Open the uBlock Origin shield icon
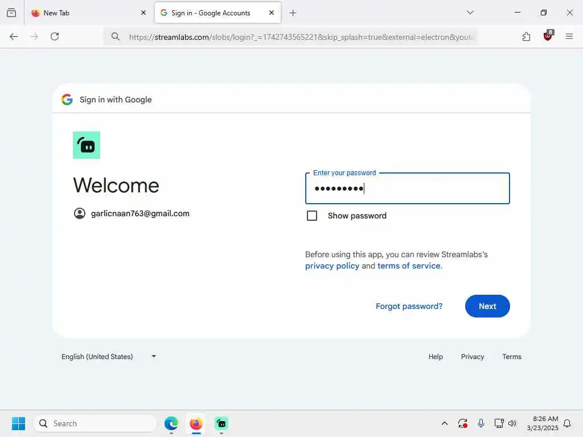 (x=548, y=36)
